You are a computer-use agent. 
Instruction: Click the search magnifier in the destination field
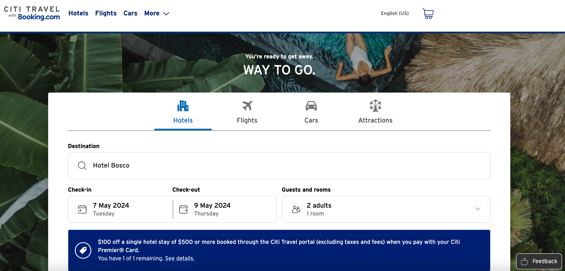coord(82,165)
